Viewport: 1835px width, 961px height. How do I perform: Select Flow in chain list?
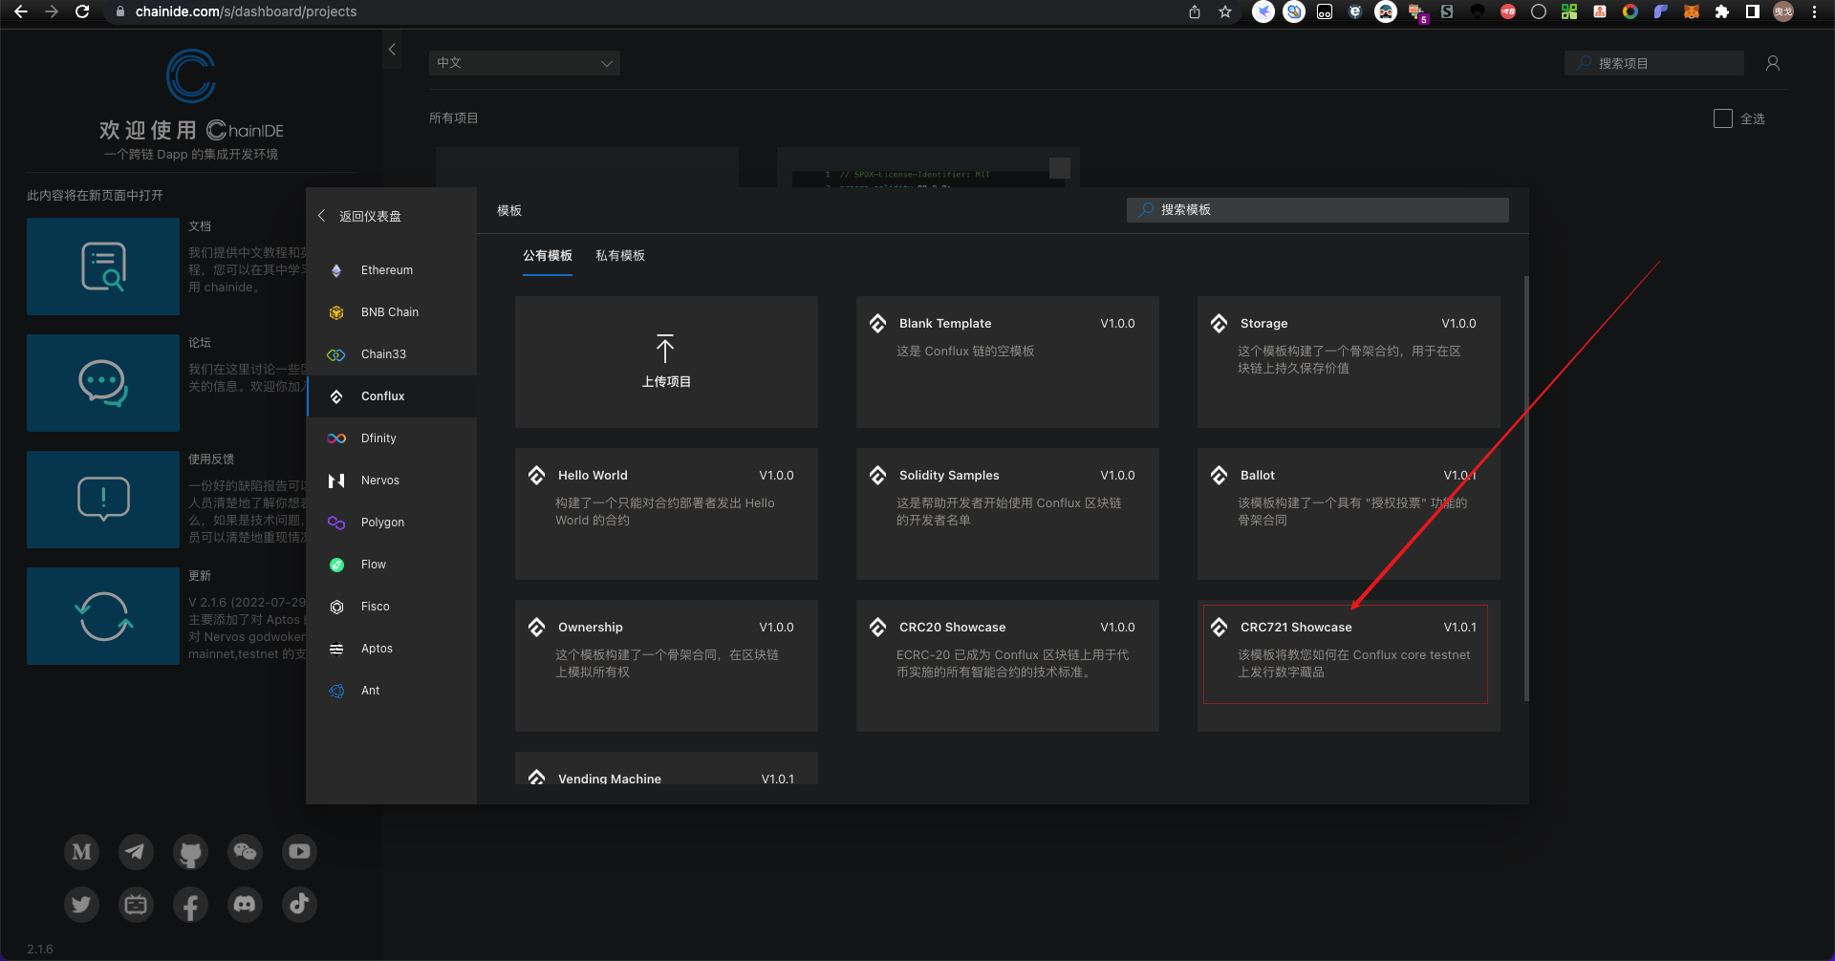392,565
